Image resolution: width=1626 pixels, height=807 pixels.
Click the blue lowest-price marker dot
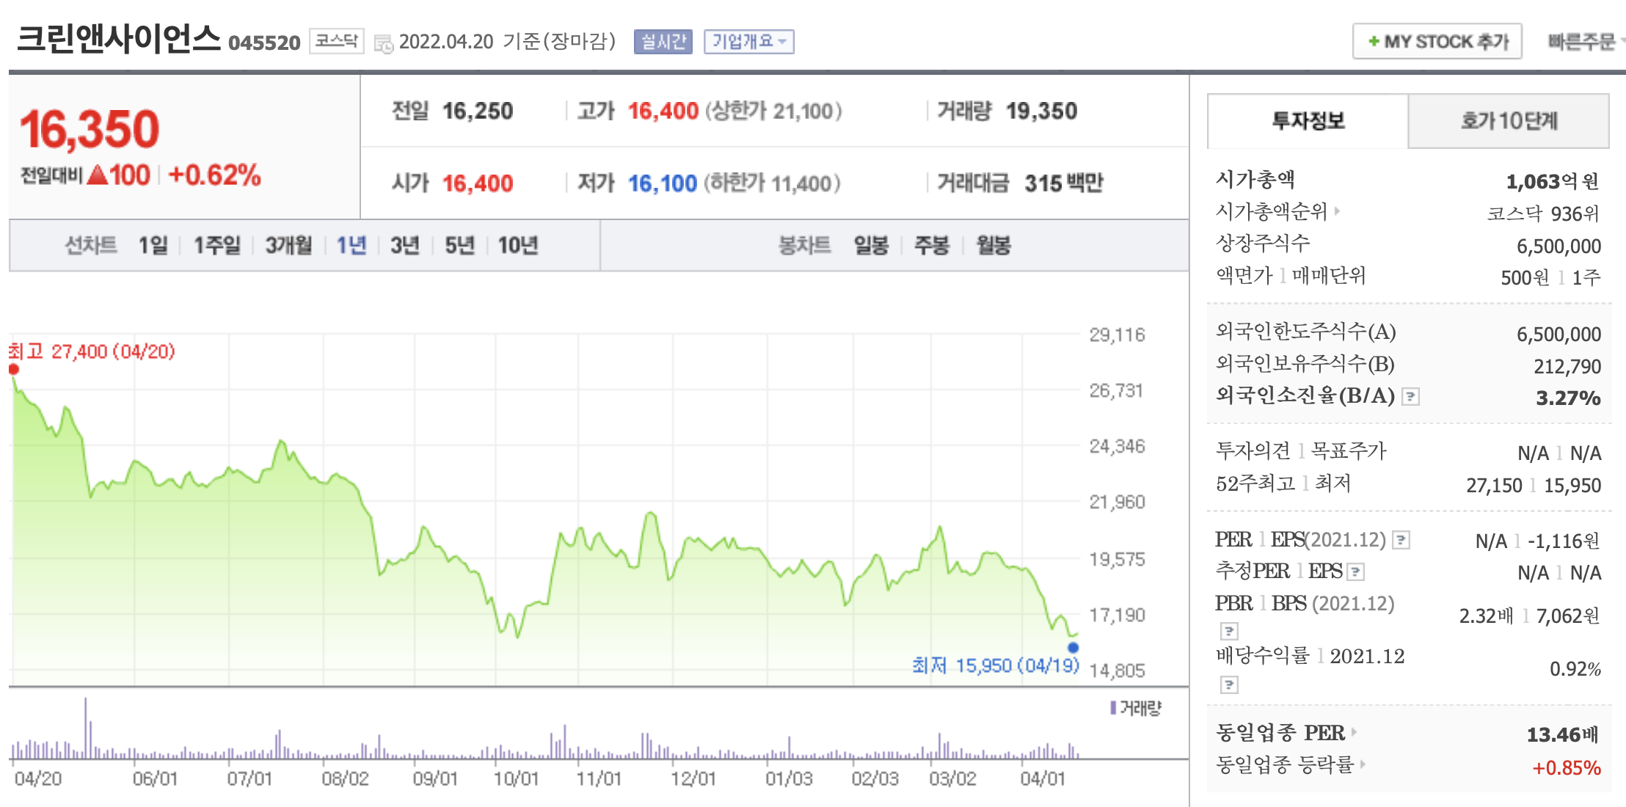[1073, 647]
